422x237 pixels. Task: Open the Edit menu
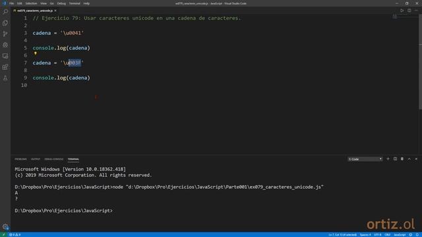[19, 3]
